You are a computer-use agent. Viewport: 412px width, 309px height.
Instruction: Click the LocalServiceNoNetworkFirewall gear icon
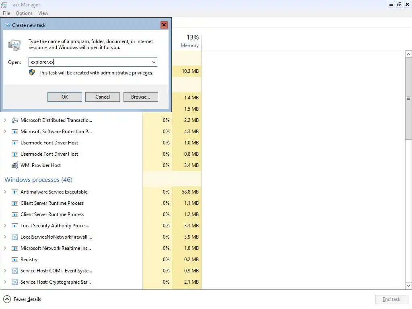coord(15,237)
